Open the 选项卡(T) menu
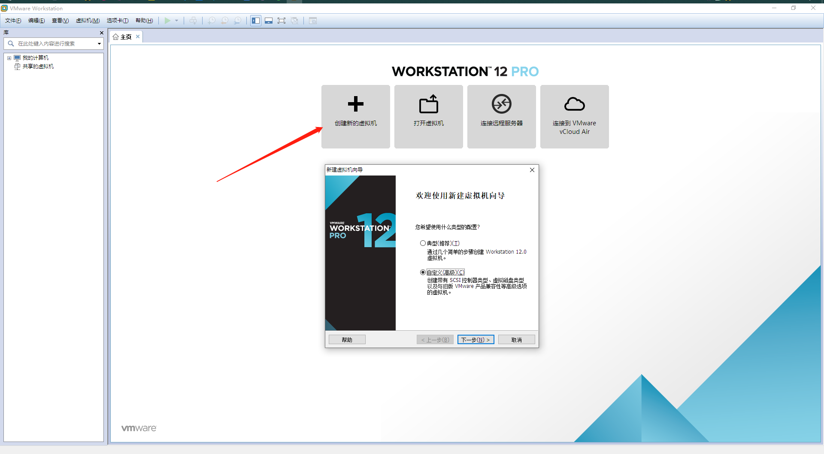The height and width of the screenshot is (454, 824). (118, 21)
